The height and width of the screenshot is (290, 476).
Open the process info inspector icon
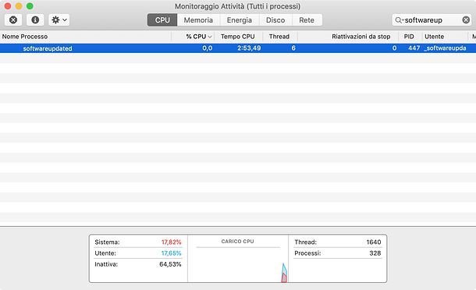[35, 20]
